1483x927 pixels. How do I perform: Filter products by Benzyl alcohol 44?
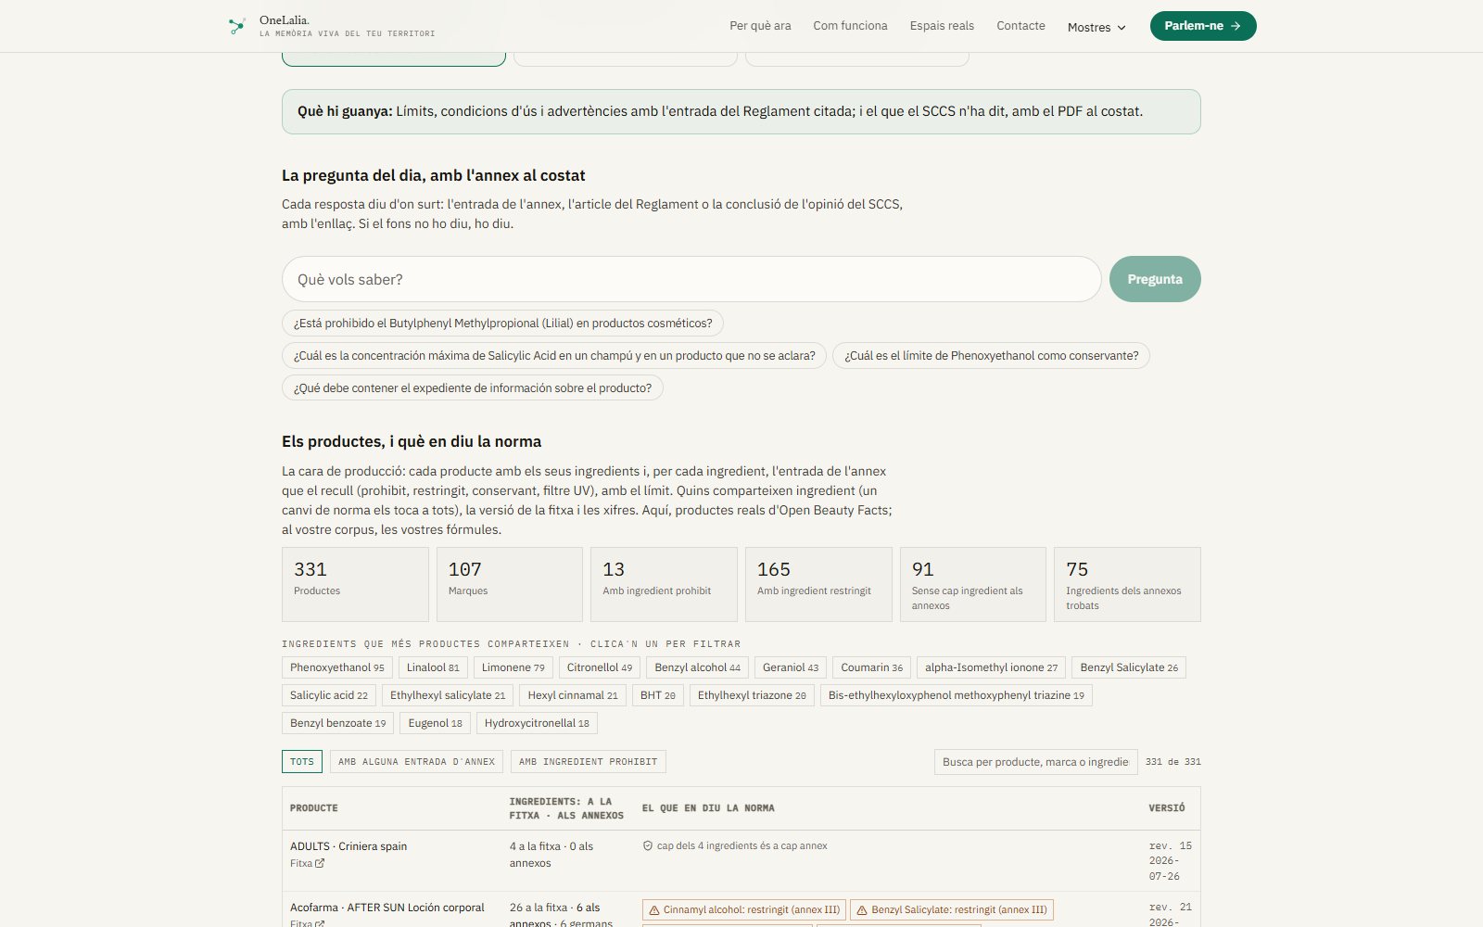(698, 667)
